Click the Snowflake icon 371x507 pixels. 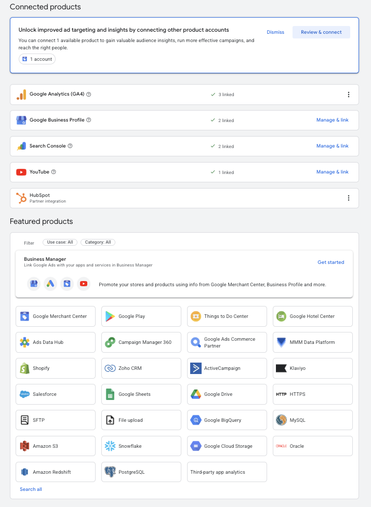click(110, 446)
